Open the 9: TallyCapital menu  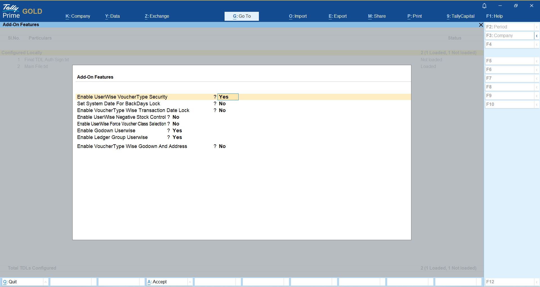[x=460, y=16]
